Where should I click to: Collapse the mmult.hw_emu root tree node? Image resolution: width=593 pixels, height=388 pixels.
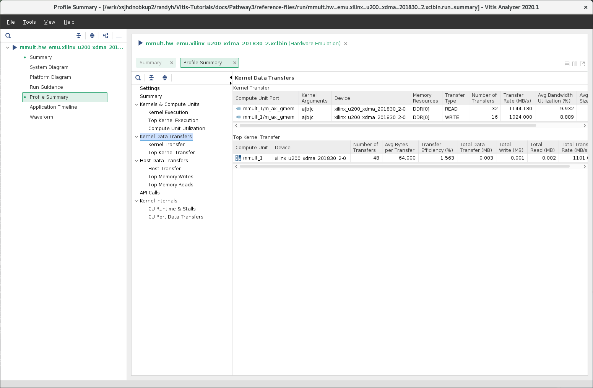tap(8, 47)
